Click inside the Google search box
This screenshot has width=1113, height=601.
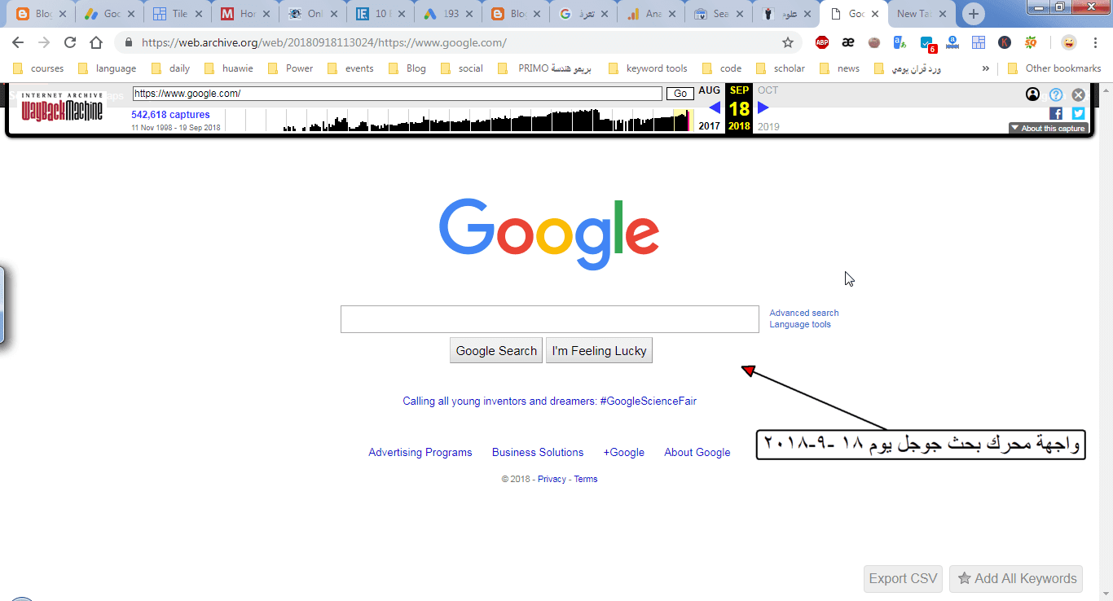550,318
